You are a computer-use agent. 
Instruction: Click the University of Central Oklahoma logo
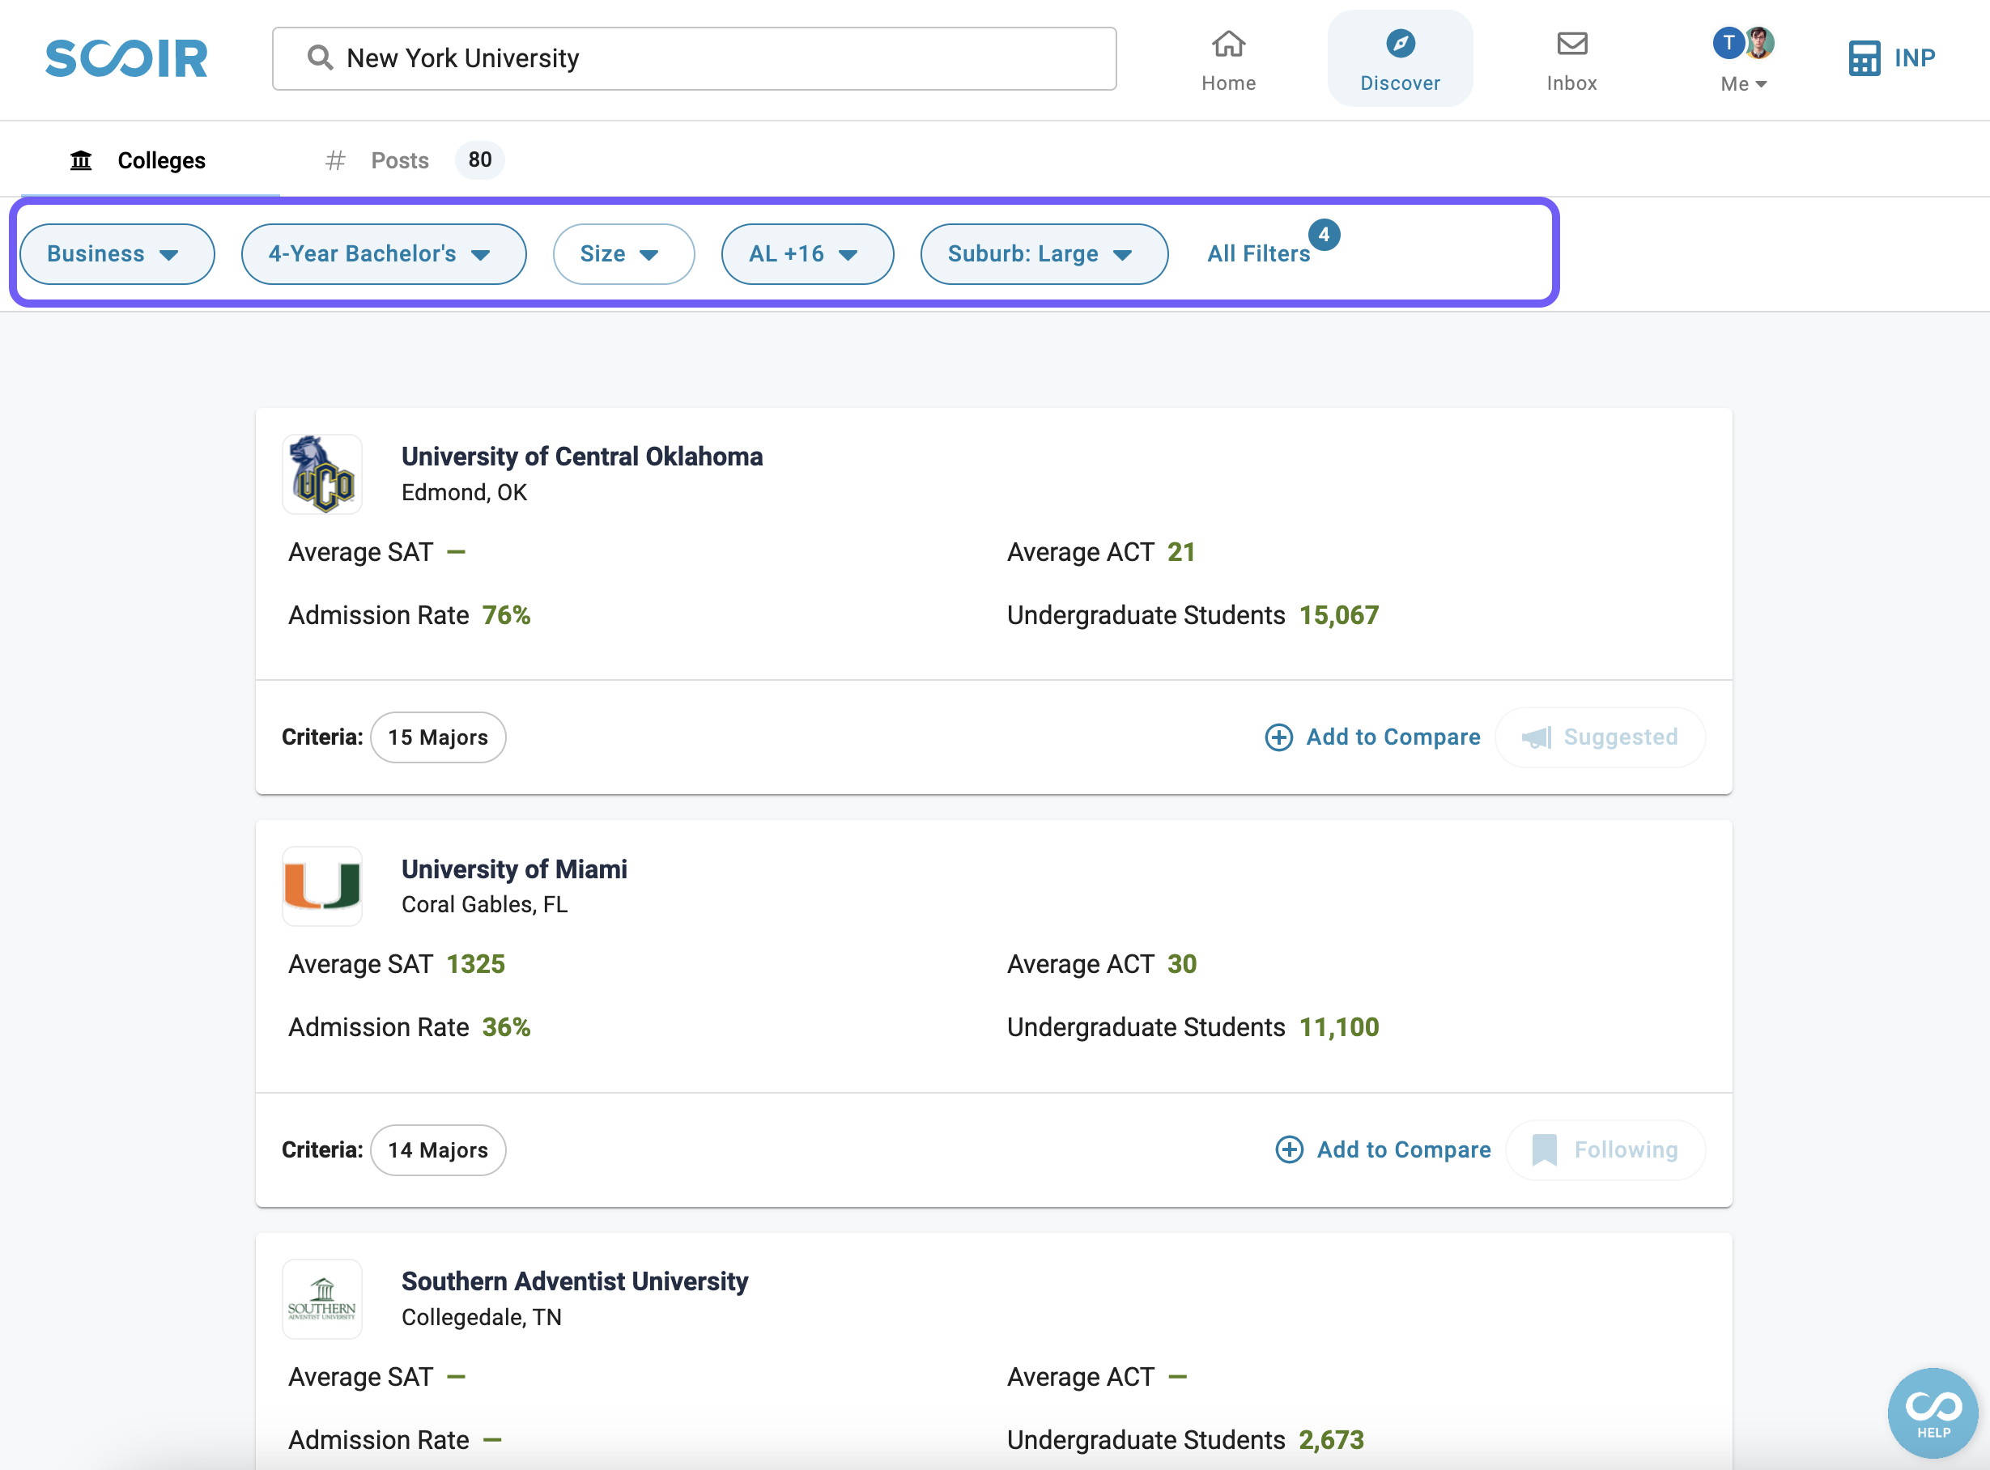[x=322, y=474]
